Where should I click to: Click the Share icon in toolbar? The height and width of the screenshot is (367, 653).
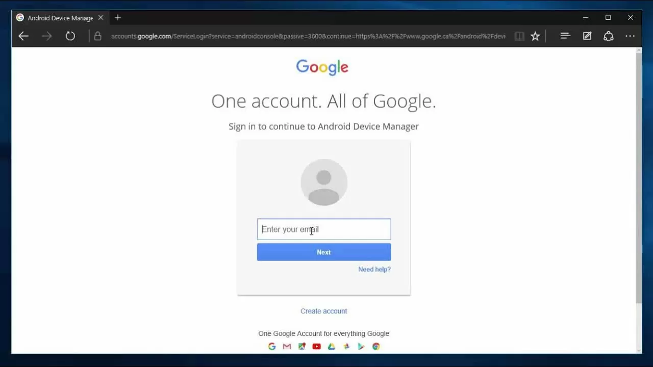tap(609, 36)
